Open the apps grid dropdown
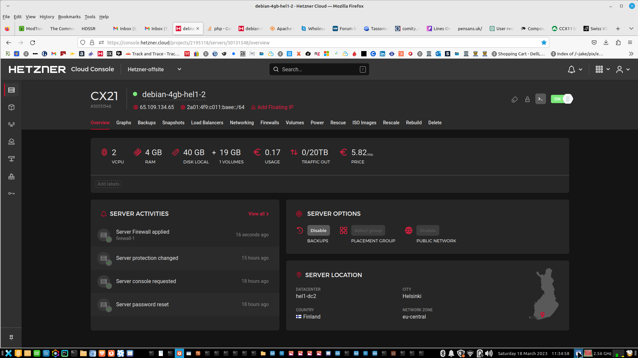Screen dimensions: 638x358 602,70
